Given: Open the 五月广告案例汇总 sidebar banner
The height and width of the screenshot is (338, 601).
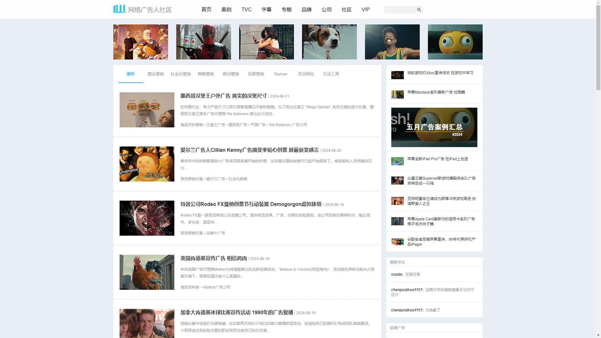Looking at the screenshot, I should point(434,127).
